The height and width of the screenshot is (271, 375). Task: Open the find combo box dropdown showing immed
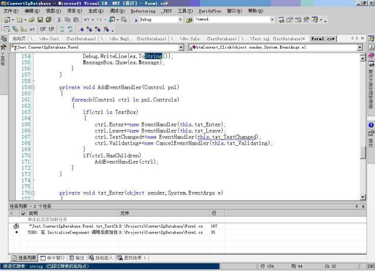coord(272,20)
